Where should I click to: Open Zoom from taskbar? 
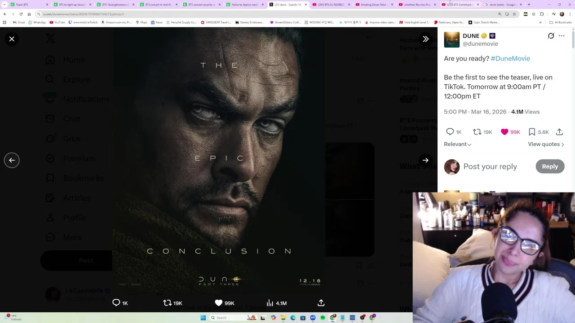click(x=313, y=318)
